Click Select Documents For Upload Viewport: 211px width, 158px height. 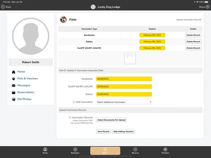[x=111, y=120]
